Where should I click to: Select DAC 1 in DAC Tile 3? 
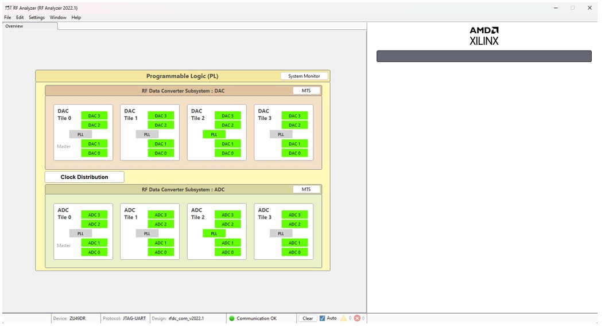tap(294, 143)
